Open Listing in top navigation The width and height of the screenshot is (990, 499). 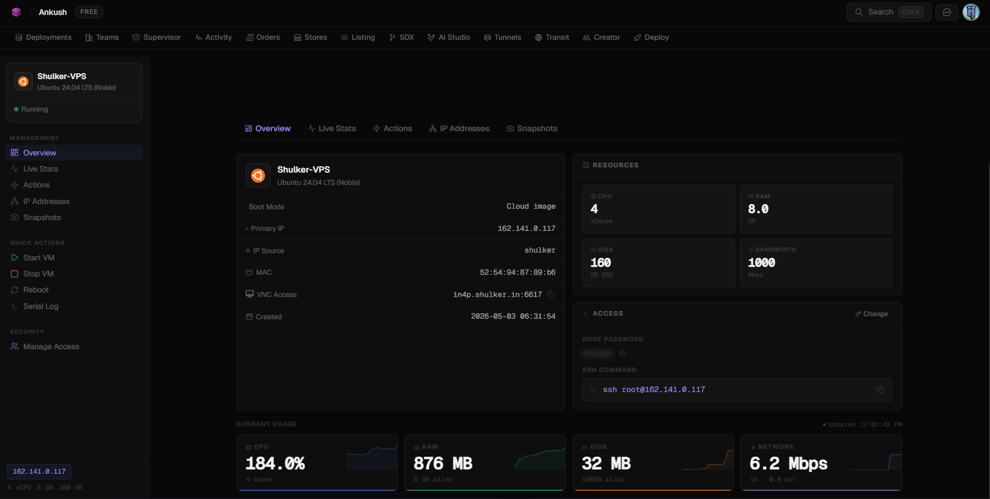[x=358, y=37]
